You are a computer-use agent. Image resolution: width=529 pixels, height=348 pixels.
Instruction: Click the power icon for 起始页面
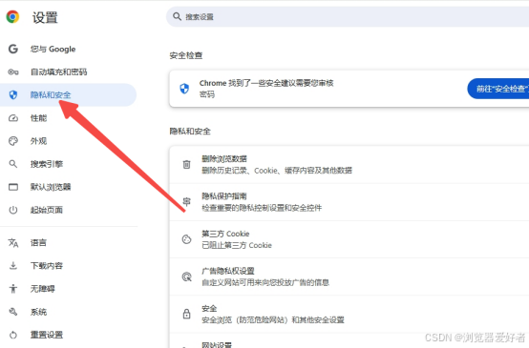13,210
